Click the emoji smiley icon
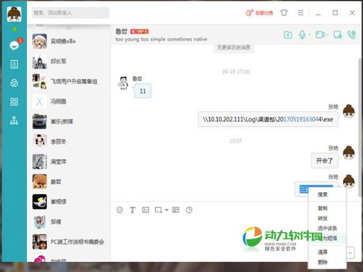 pos(120,210)
